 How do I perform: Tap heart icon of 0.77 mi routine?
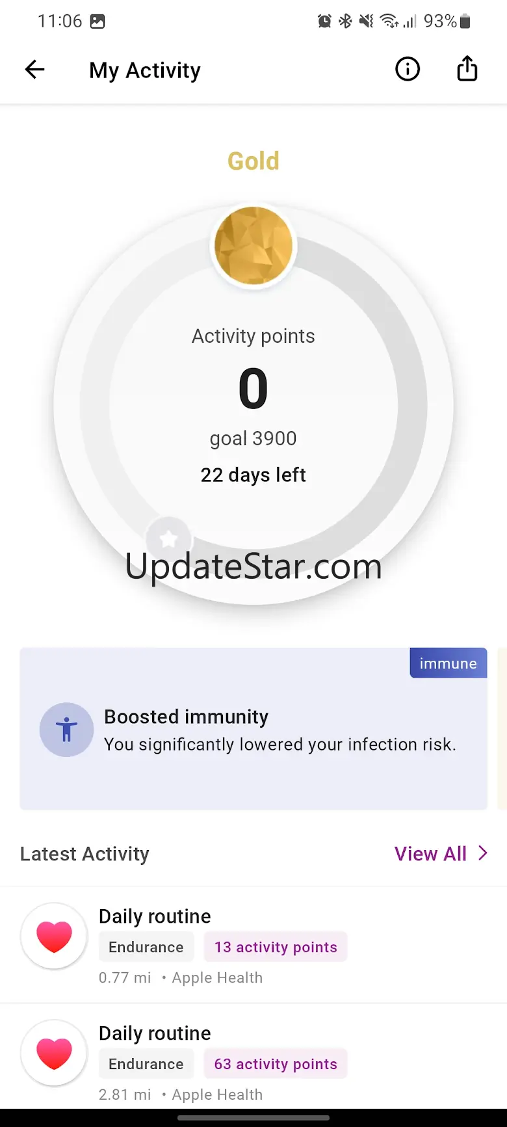click(54, 936)
